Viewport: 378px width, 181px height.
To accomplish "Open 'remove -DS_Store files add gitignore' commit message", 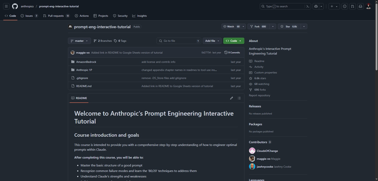I will [164, 78].
